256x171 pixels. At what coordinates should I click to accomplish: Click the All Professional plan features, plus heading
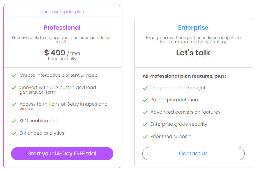pyautogui.click(x=184, y=76)
